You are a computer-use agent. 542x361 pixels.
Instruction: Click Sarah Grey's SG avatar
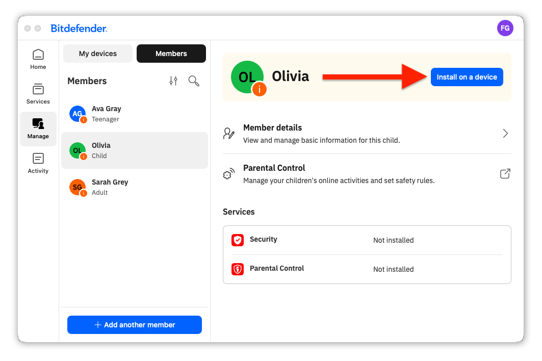click(x=78, y=187)
